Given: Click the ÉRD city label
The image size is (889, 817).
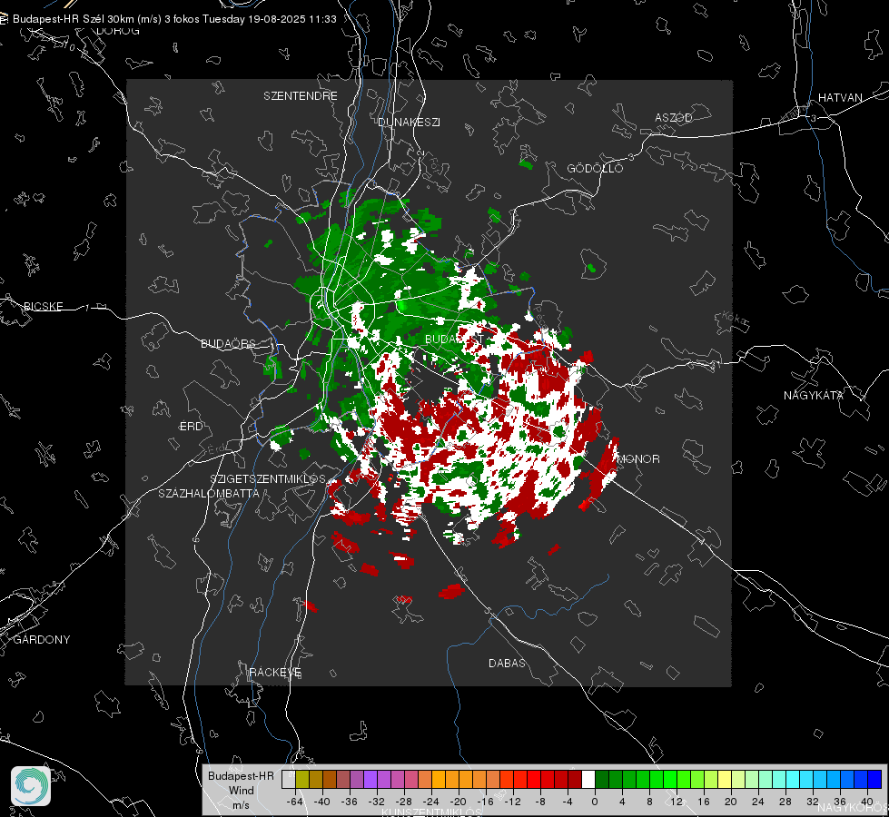Looking at the screenshot, I should tap(191, 427).
